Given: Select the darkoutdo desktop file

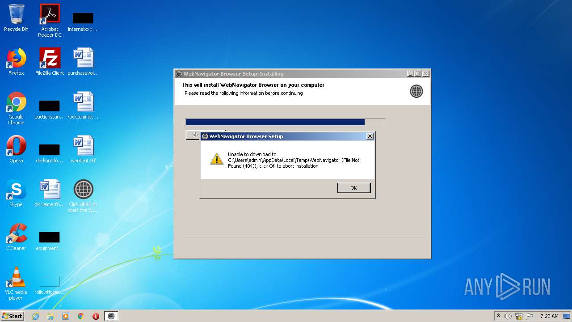Looking at the screenshot, I should [50, 153].
